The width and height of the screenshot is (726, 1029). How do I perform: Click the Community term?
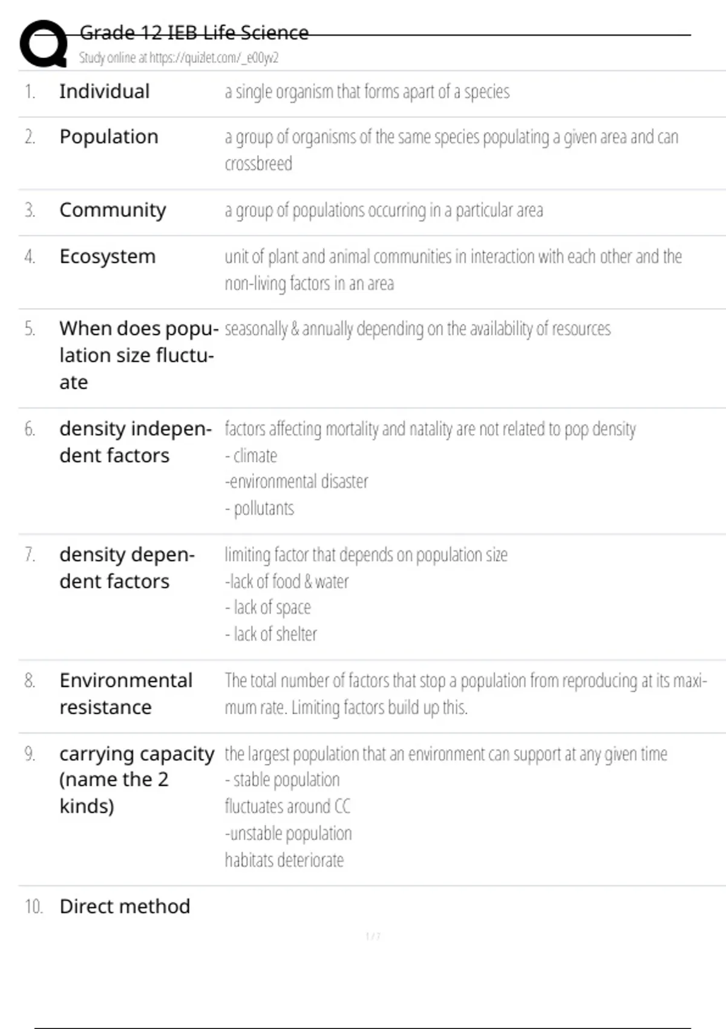pyautogui.click(x=113, y=210)
